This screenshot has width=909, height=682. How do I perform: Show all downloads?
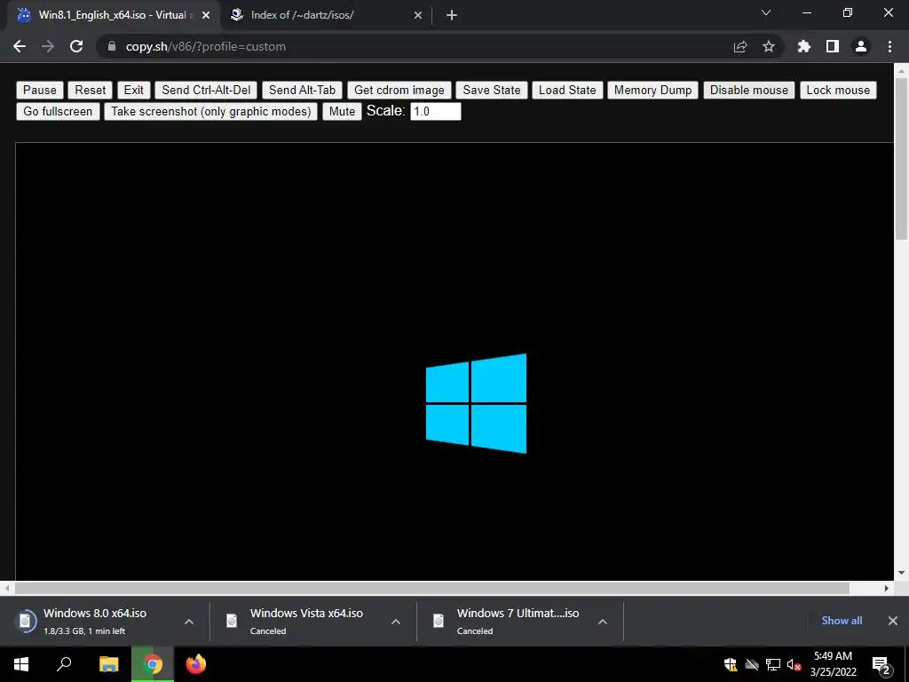pyautogui.click(x=842, y=621)
